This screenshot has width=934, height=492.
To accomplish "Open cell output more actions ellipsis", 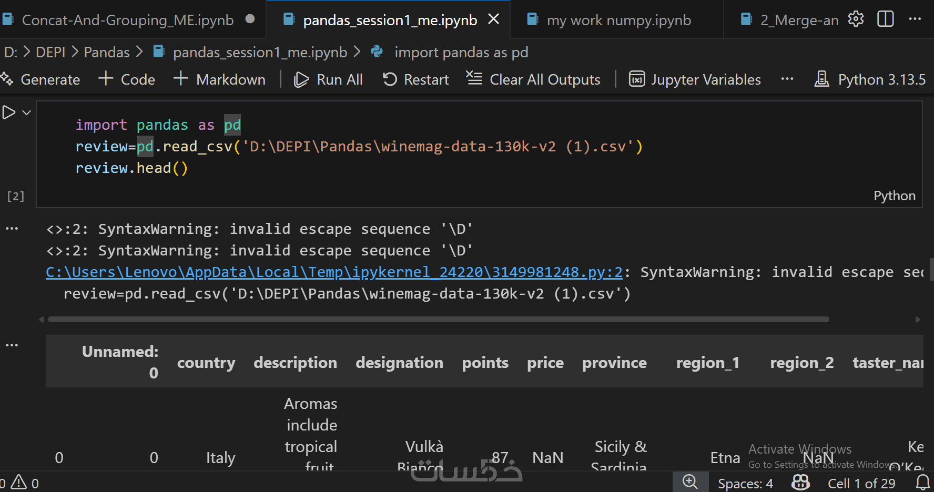I will 12,229.
